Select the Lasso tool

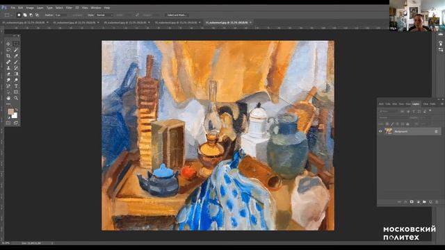pos(8,50)
